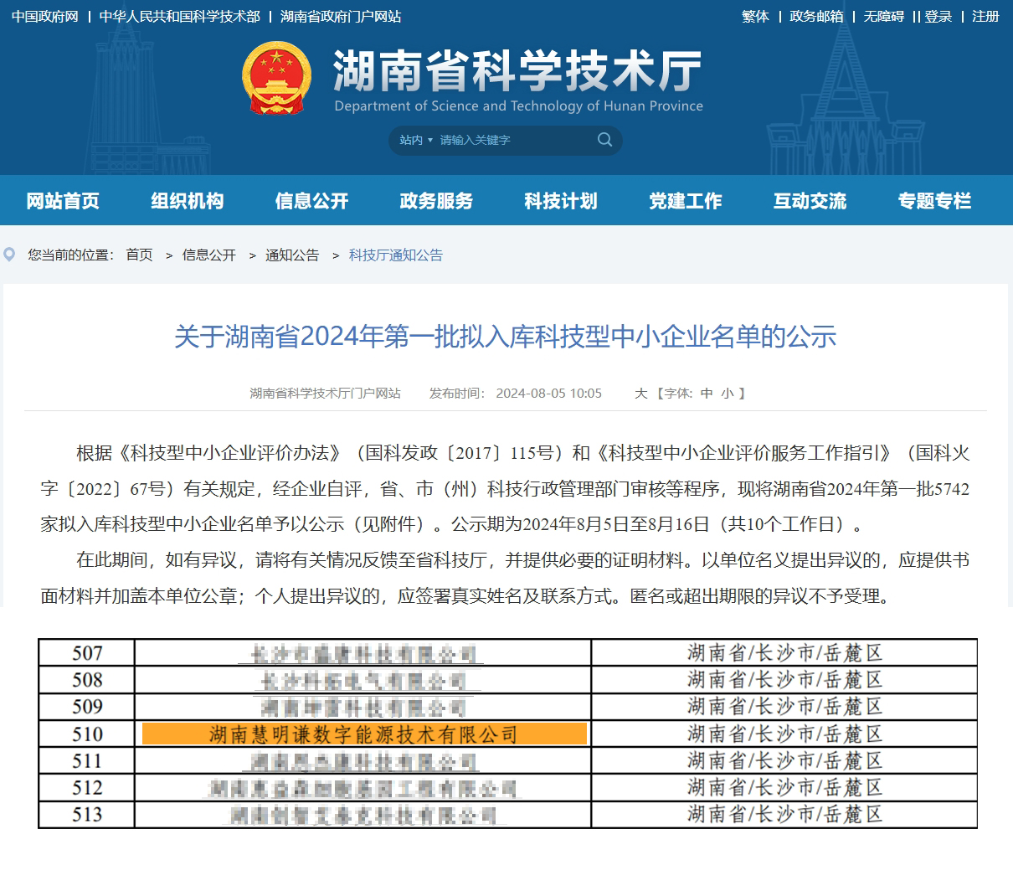Open the 互动交流 nav menu
The width and height of the screenshot is (1013, 896).
pyautogui.click(x=810, y=201)
